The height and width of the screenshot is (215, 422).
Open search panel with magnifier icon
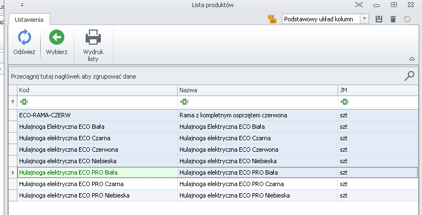click(x=409, y=76)
